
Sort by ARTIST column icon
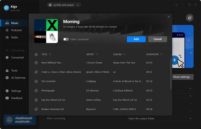97,54
